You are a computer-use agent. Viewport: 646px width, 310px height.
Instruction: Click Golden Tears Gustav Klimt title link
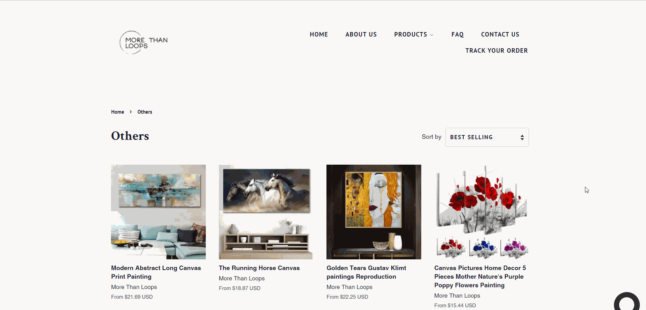366,272
